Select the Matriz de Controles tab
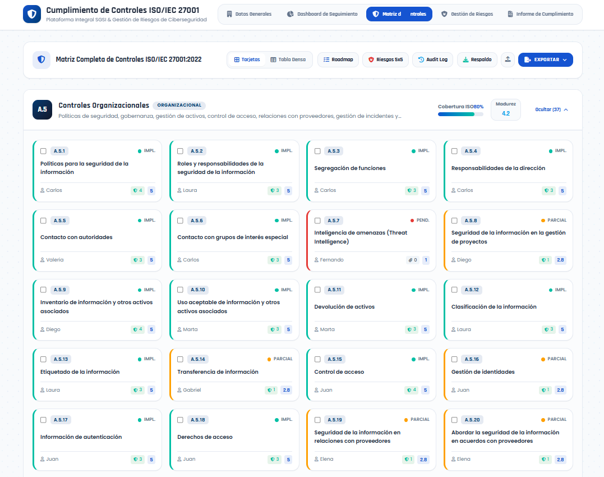Screen dimensions: 604x477 399,14
